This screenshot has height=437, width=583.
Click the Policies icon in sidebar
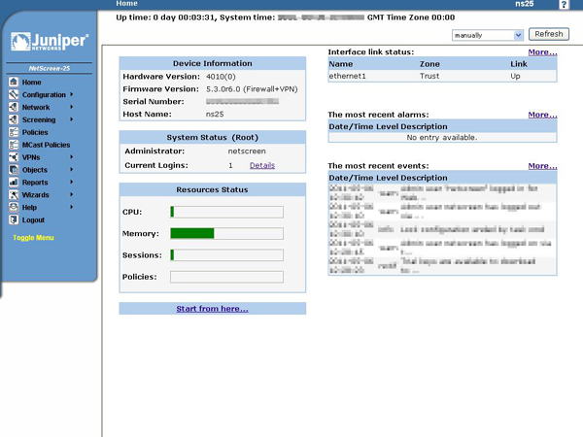14,132
